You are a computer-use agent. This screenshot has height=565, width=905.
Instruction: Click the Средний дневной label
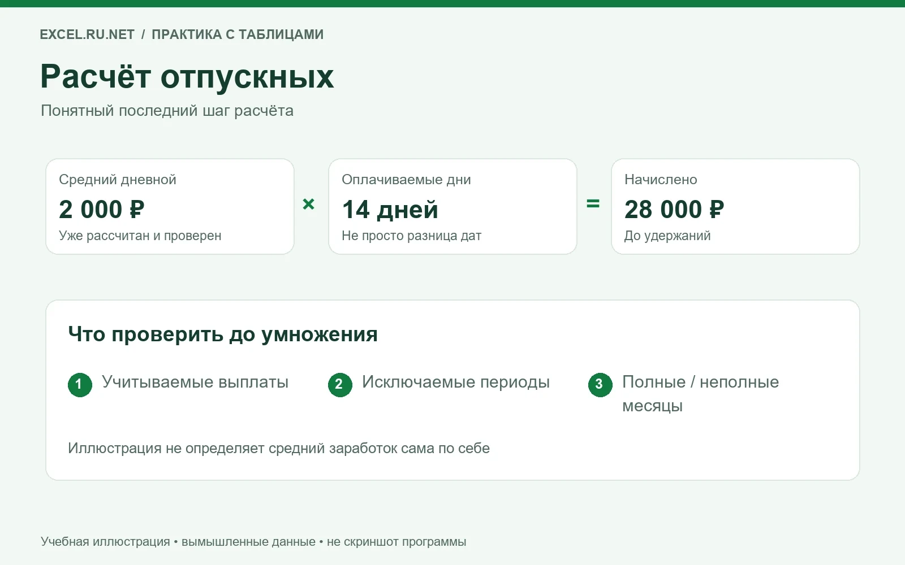point(118,180)
